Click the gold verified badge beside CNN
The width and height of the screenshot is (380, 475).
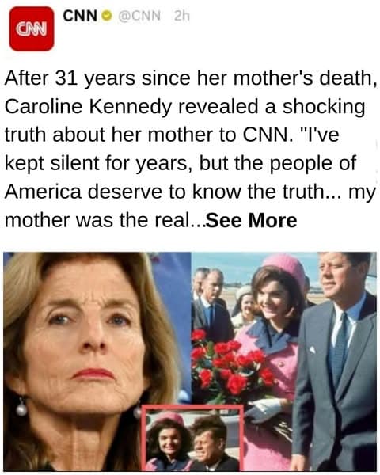[106, 16]
